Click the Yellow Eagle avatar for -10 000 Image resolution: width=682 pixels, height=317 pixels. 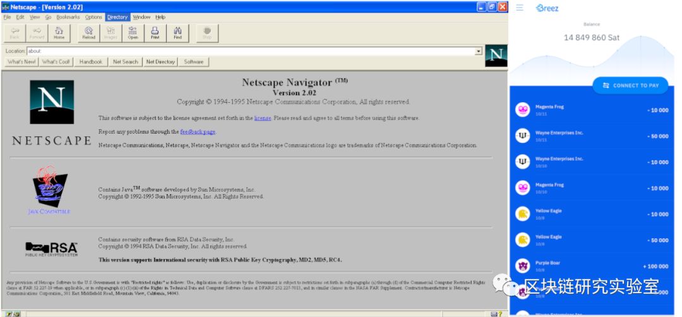[523, 214]
